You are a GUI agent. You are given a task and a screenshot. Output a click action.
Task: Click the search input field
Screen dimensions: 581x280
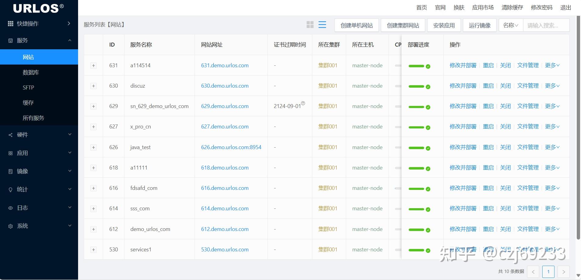point(546,25)
